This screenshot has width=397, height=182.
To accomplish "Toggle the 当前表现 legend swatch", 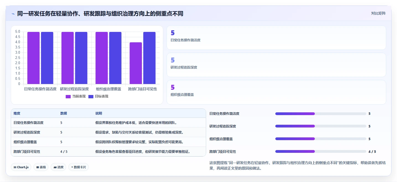I will [x=68, y=96].
